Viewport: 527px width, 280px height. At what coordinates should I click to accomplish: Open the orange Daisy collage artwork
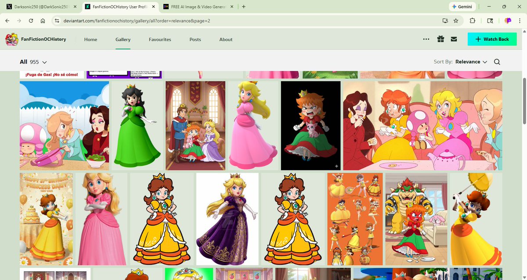[355, 219]
